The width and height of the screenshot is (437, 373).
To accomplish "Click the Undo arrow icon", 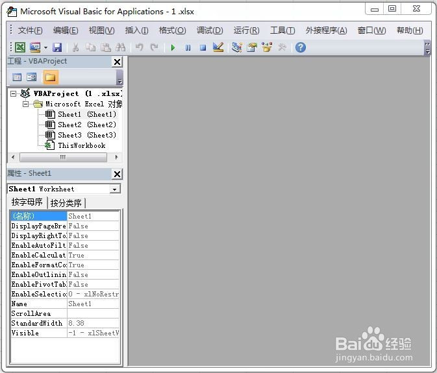I will (x=140, y=47).
